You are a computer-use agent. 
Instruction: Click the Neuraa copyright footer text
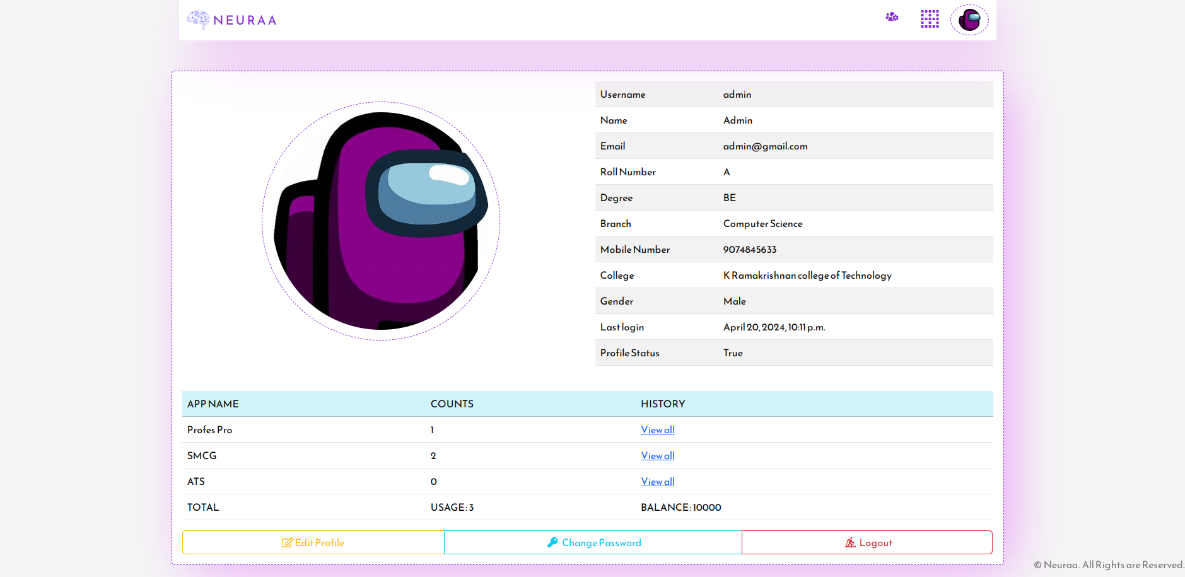point(1108,565)
